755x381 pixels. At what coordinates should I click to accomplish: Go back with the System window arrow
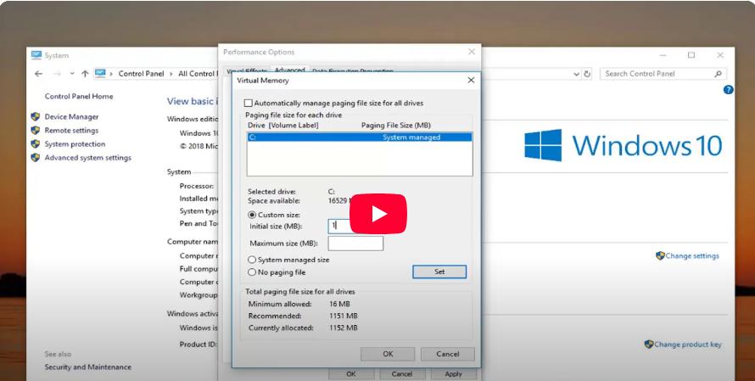pyautogui.click(x=38, y=74)
